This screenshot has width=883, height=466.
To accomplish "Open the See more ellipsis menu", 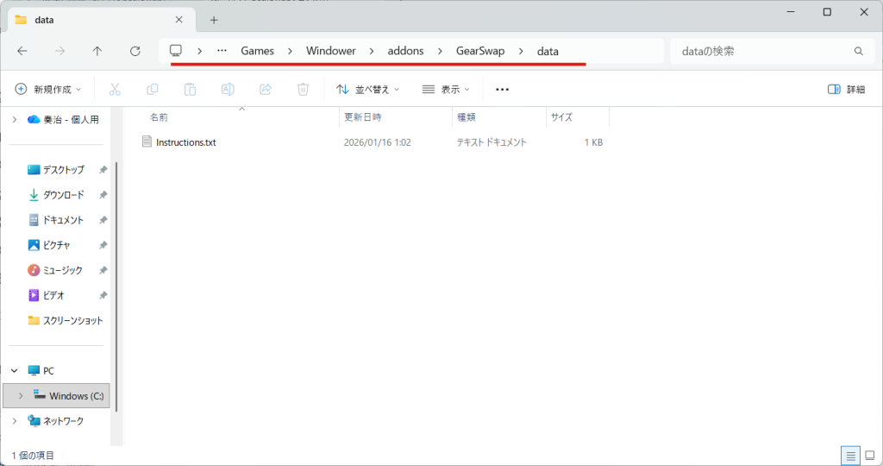I will pyautogui.click(x=503, y=89).
